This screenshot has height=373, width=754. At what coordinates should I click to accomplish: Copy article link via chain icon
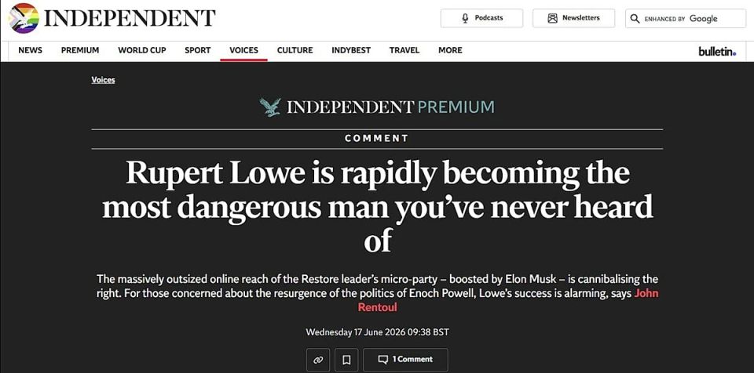[318, 360]
